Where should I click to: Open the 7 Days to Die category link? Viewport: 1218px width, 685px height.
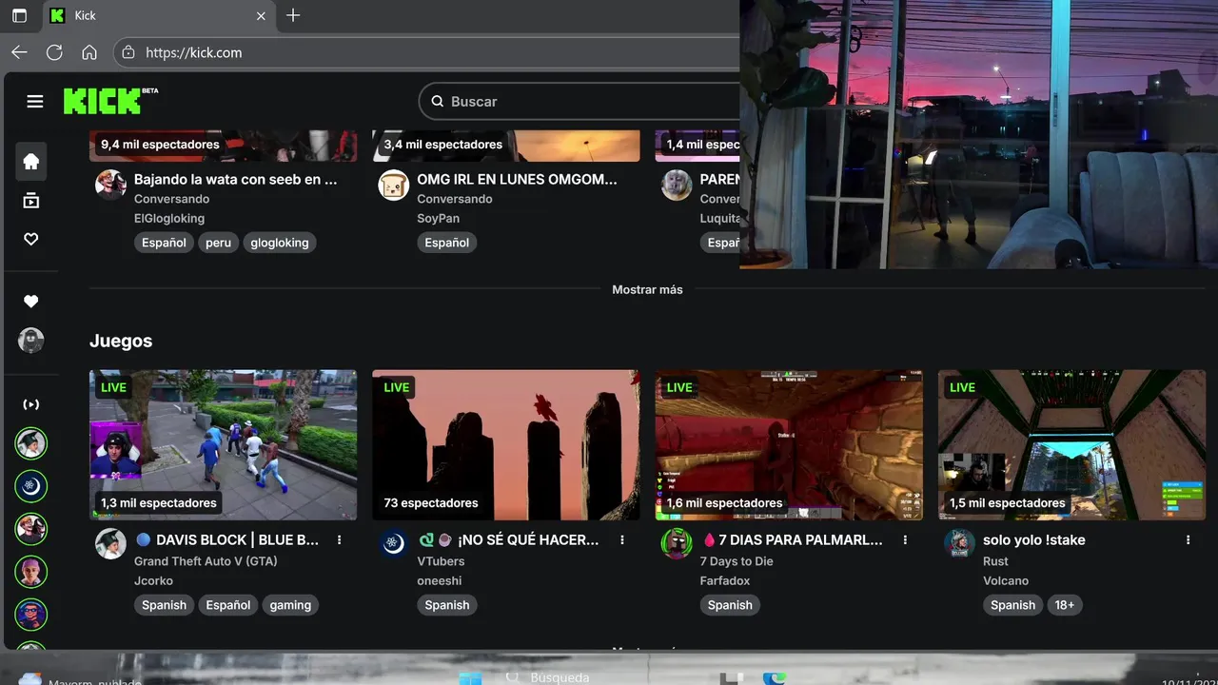[x=737, y=561]
